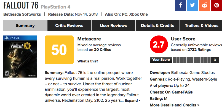222x110 pixels.
Task: Open cheats On GameFAQs link
Action: [x=179, y=92]
